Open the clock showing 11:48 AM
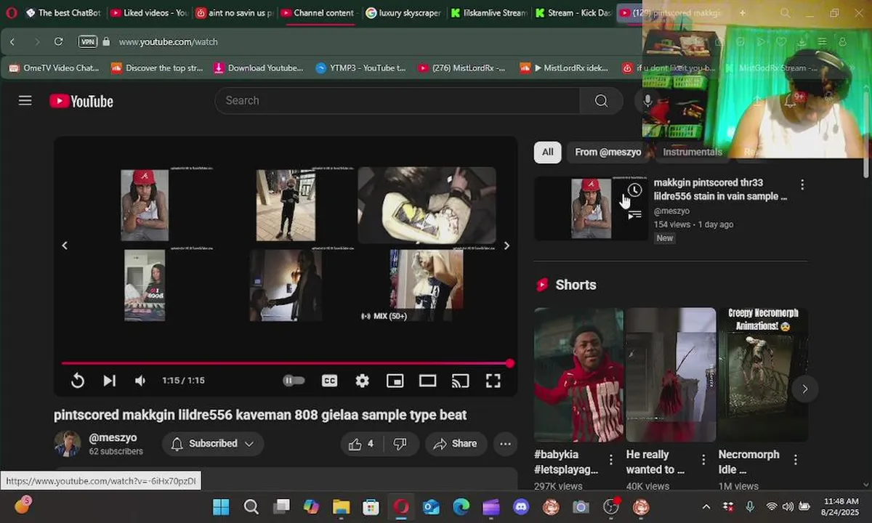The height and width of the screenshot is (523, 872). [x=841, y=507]
